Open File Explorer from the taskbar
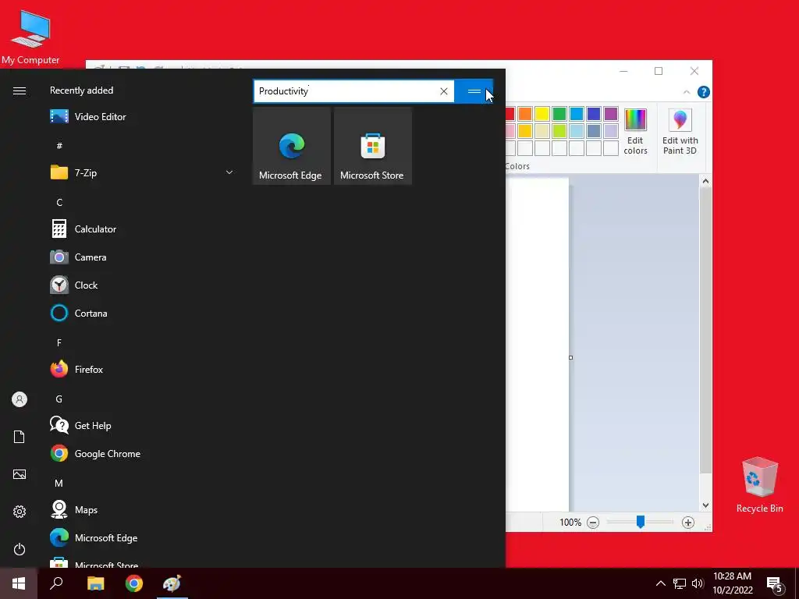The image size is (799, 599). point(95,583)
